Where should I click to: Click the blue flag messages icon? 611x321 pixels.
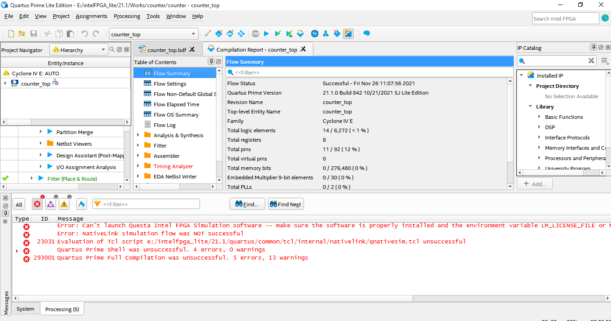82,204
